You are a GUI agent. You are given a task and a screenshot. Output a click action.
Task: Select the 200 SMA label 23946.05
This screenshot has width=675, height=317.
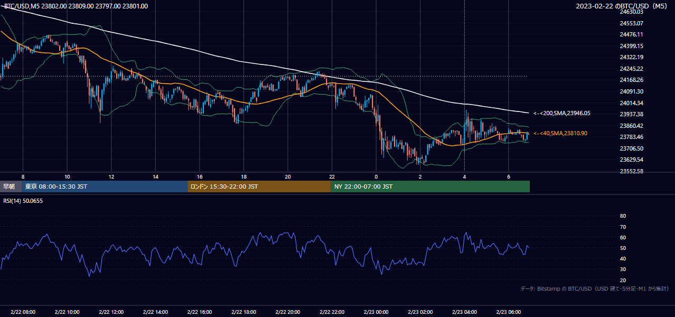click(x=562, y=113)
